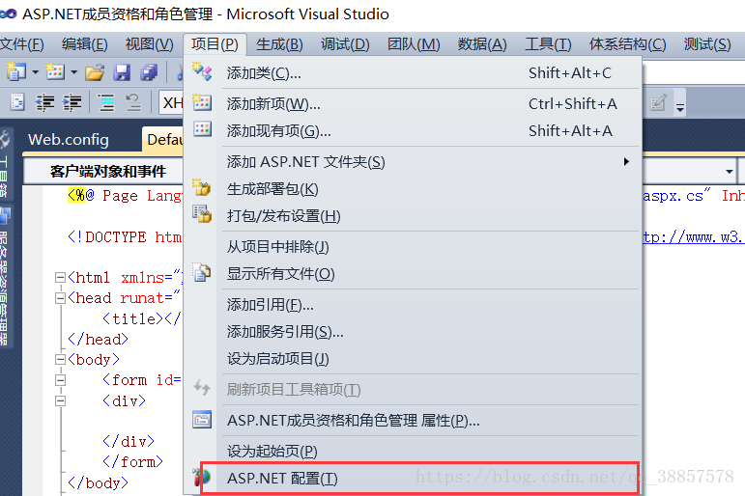Open the right-hand events dropdown arrow

point(729,172)
